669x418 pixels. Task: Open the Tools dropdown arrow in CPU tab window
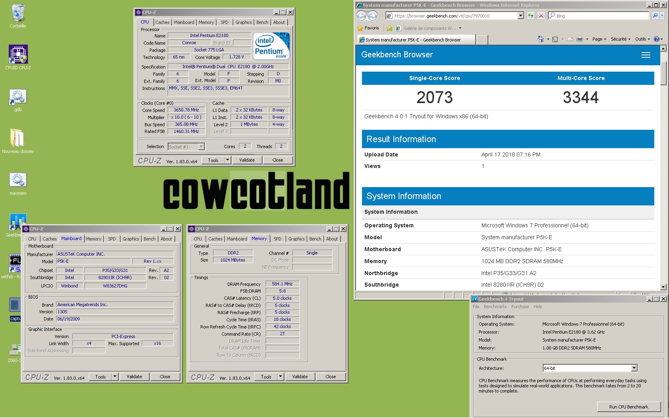tap(227, 160)
